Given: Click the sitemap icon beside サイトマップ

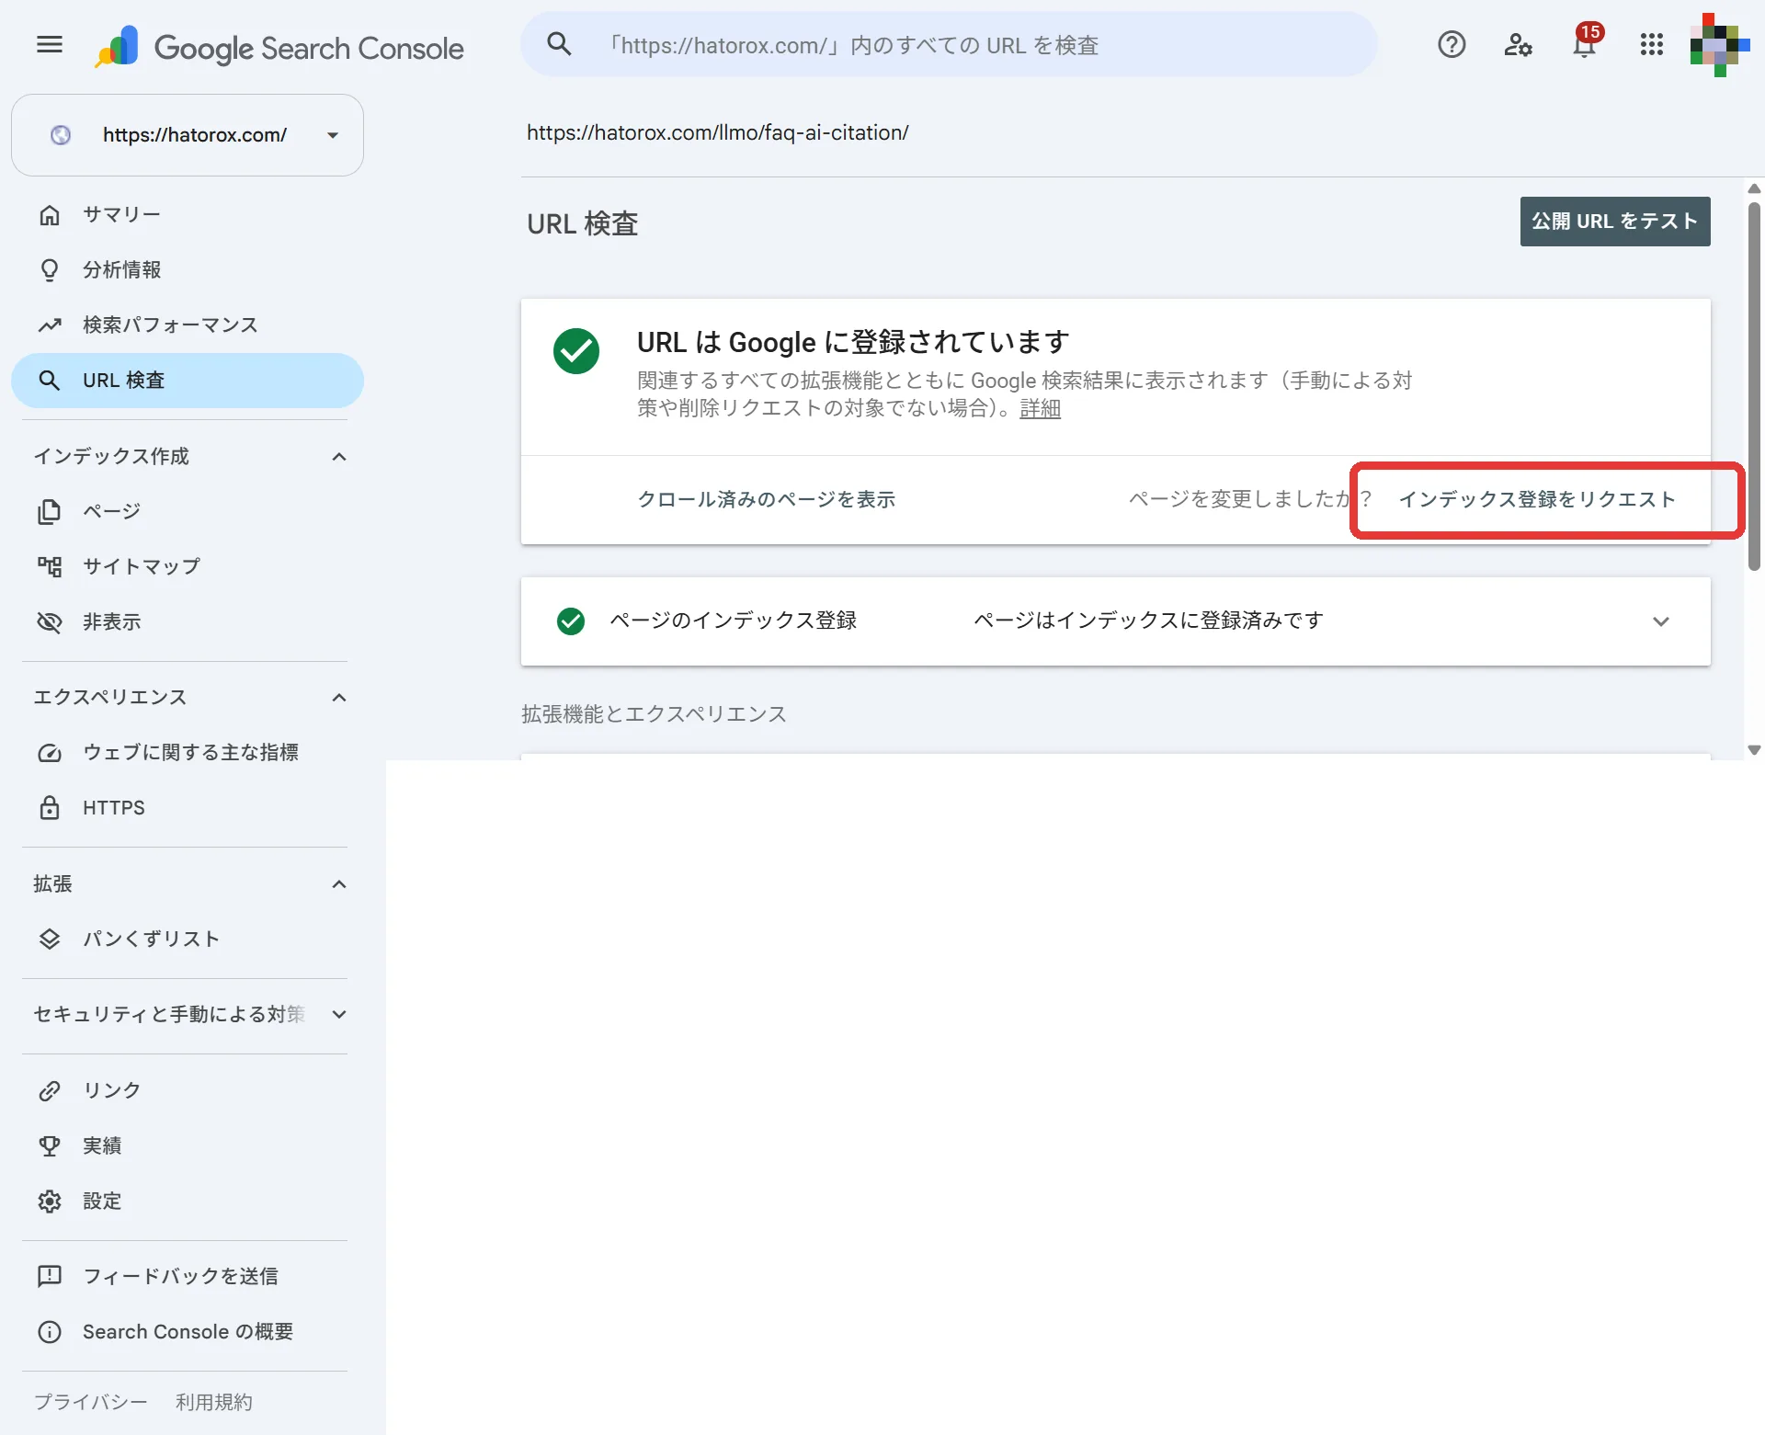Looking at the screenshot, I should point(50,566).
